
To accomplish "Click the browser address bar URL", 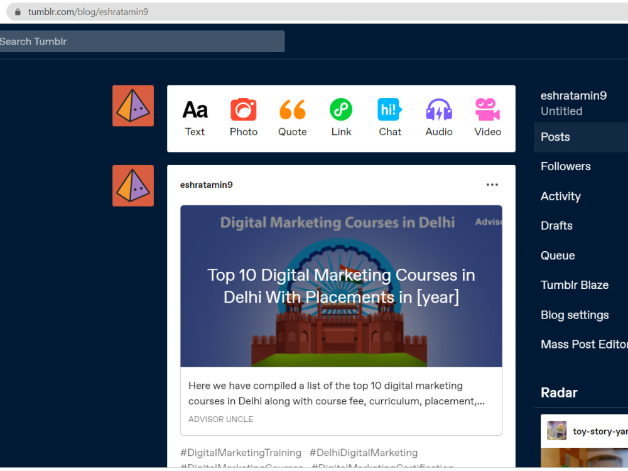I will (x=88, y=12).
